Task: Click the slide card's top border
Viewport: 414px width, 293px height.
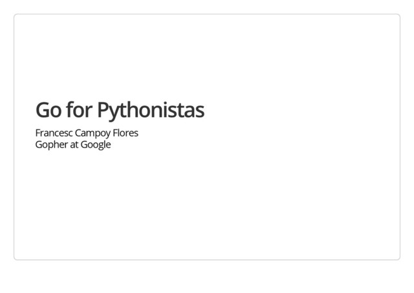Action: [207, 14]
